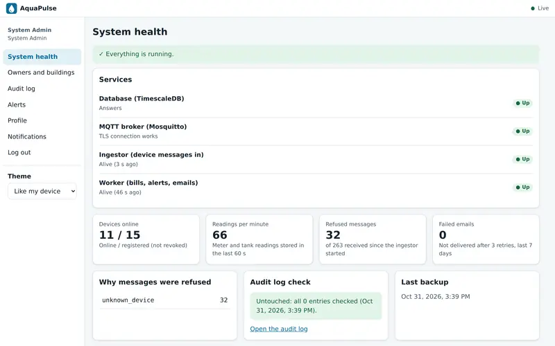The width and height of the screenshot is (555, 346).
Task: Select the 'Database (TimescaleDB)' service name
Action: pyautogui.click(x=142, y=98)
